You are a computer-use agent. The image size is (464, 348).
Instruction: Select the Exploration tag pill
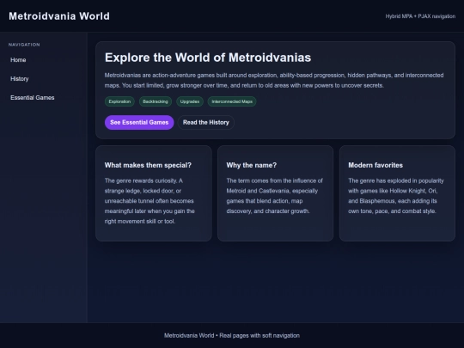pos(119,101)
